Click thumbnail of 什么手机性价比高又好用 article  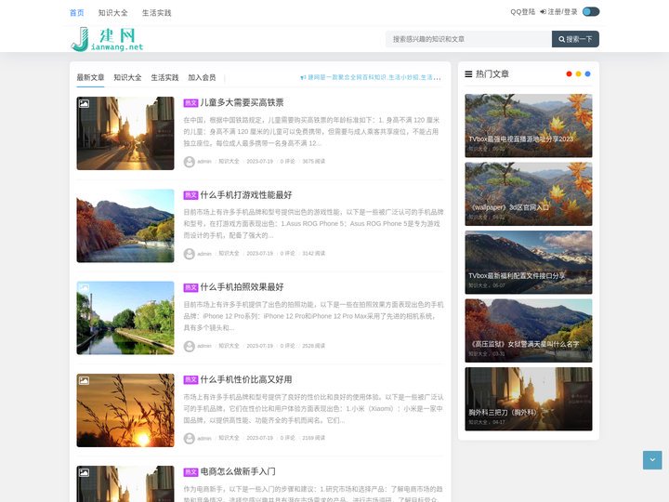[x=125, y=410]
